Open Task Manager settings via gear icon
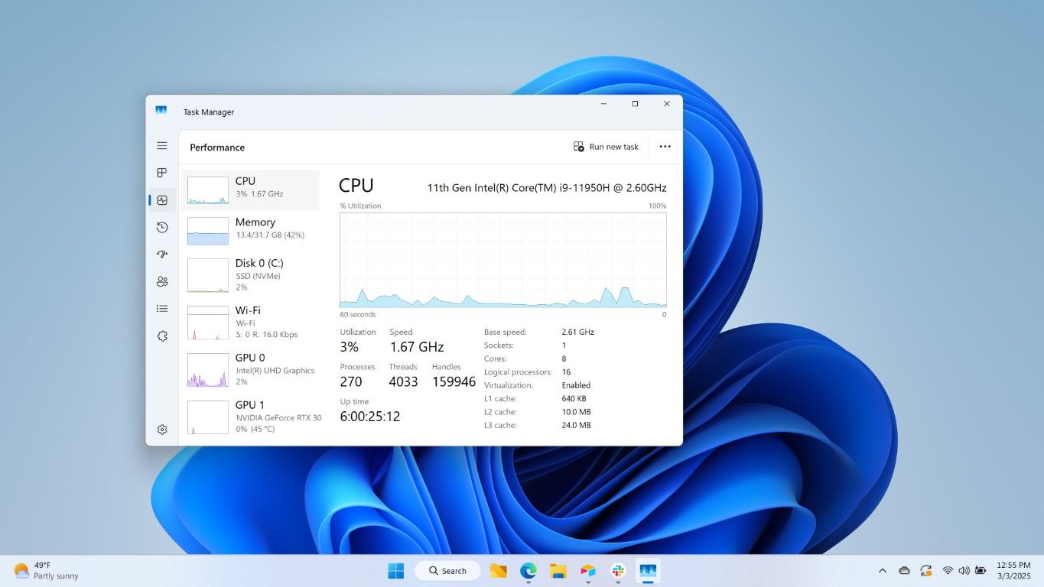Viewport: 1044px width, 587px height. click(161, 429)
